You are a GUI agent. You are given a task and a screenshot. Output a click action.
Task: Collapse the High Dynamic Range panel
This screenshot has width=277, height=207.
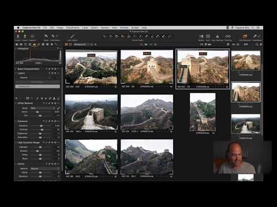coord(16,143)
